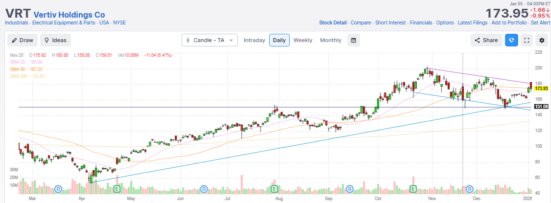Click the blue diamond Elite icon

pyautogui.click(x=512, y=40)
